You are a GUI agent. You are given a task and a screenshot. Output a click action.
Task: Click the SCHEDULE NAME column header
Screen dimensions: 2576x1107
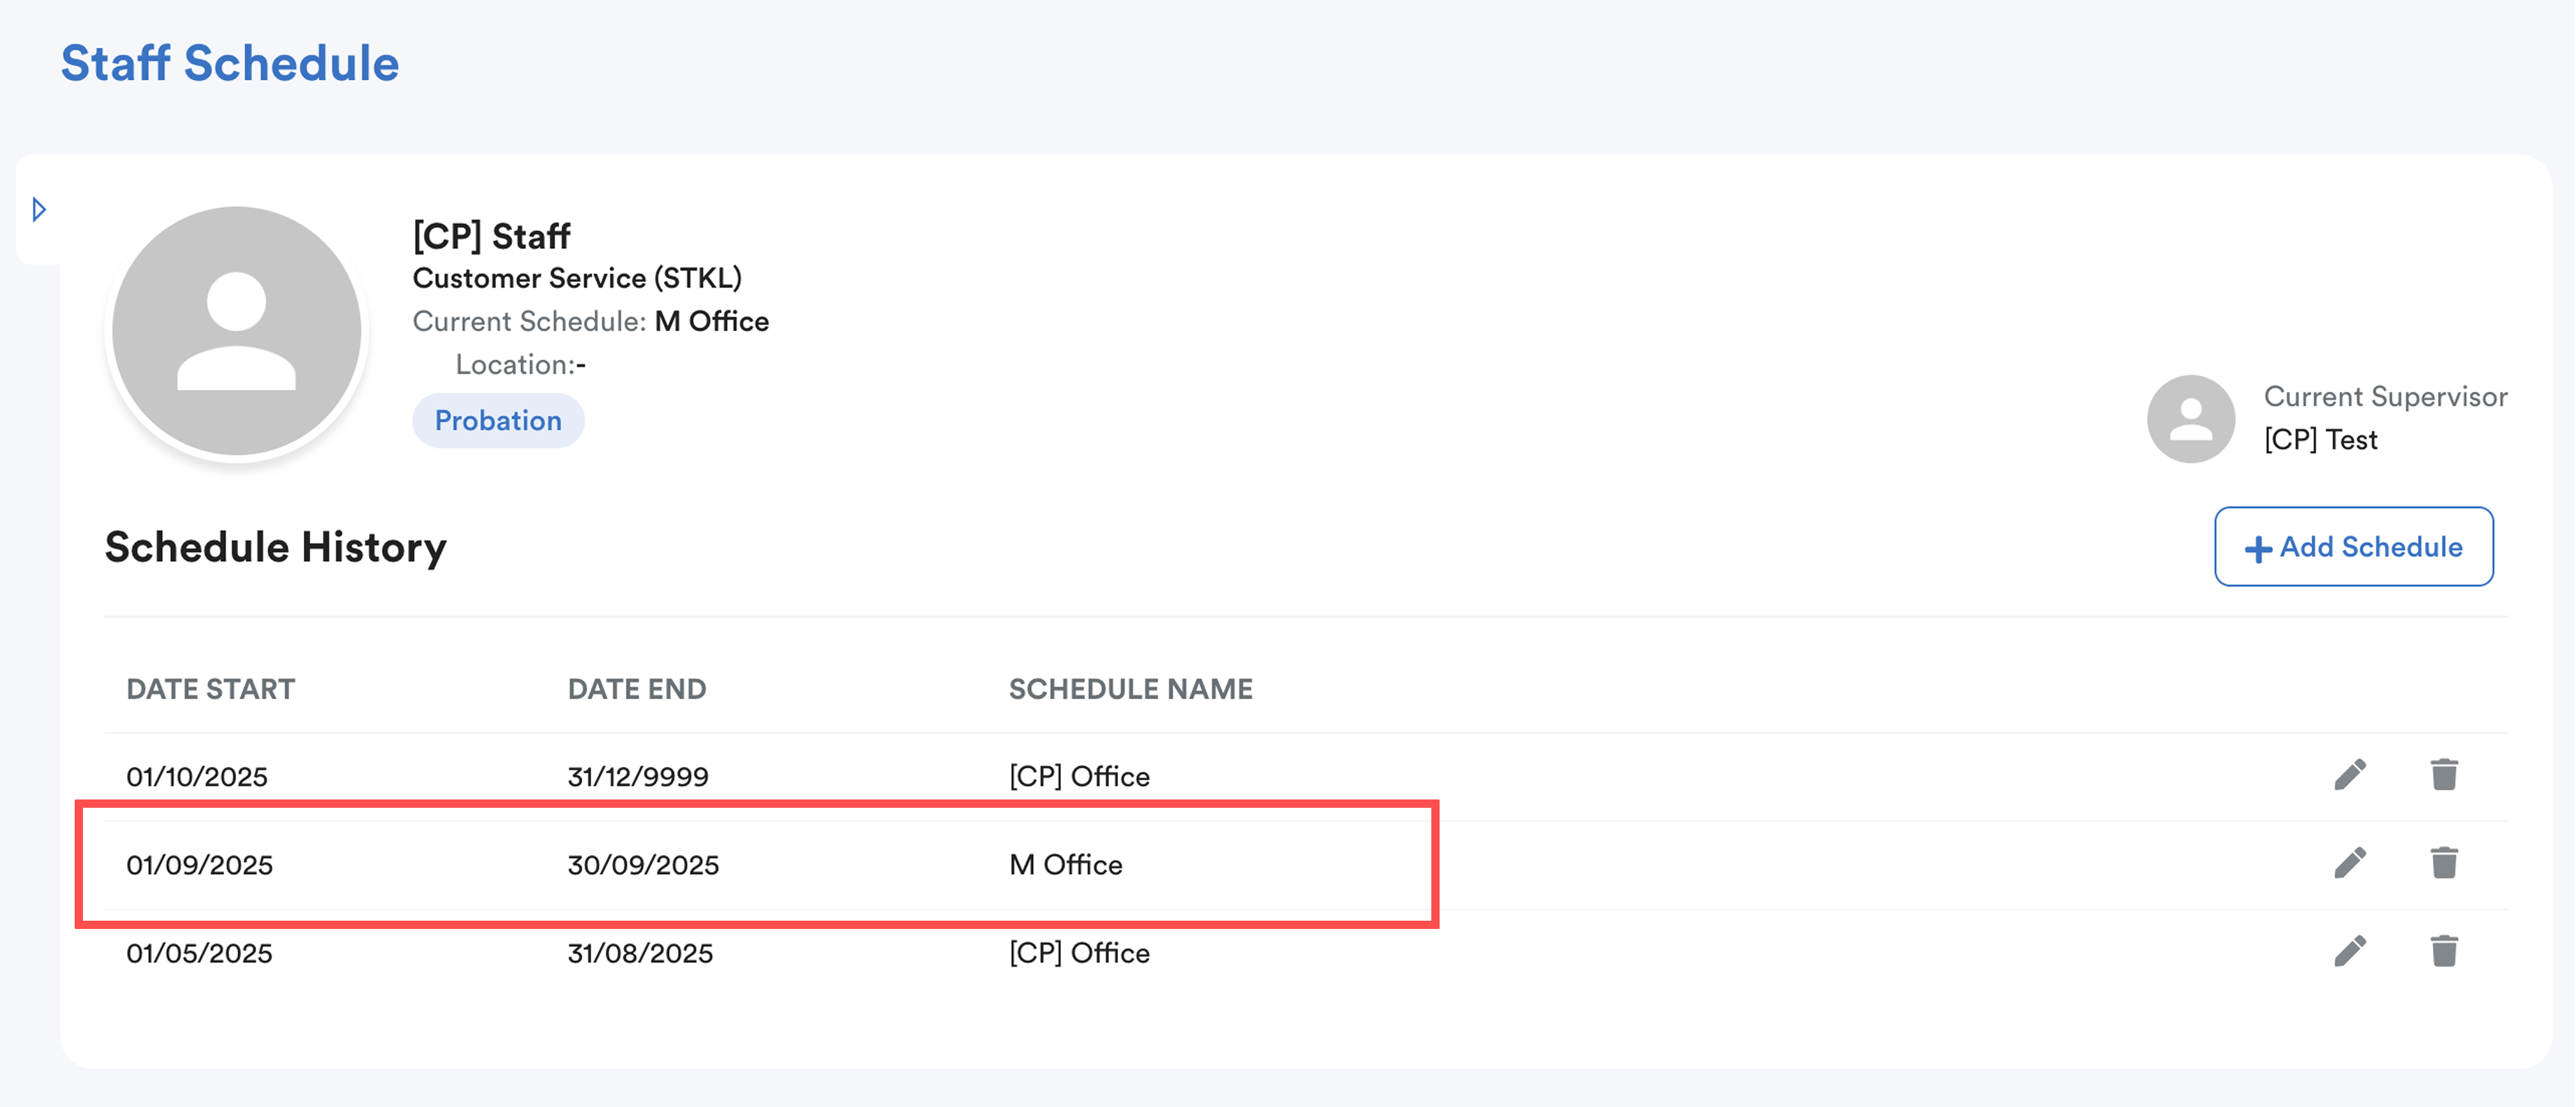coord(1130,689)
